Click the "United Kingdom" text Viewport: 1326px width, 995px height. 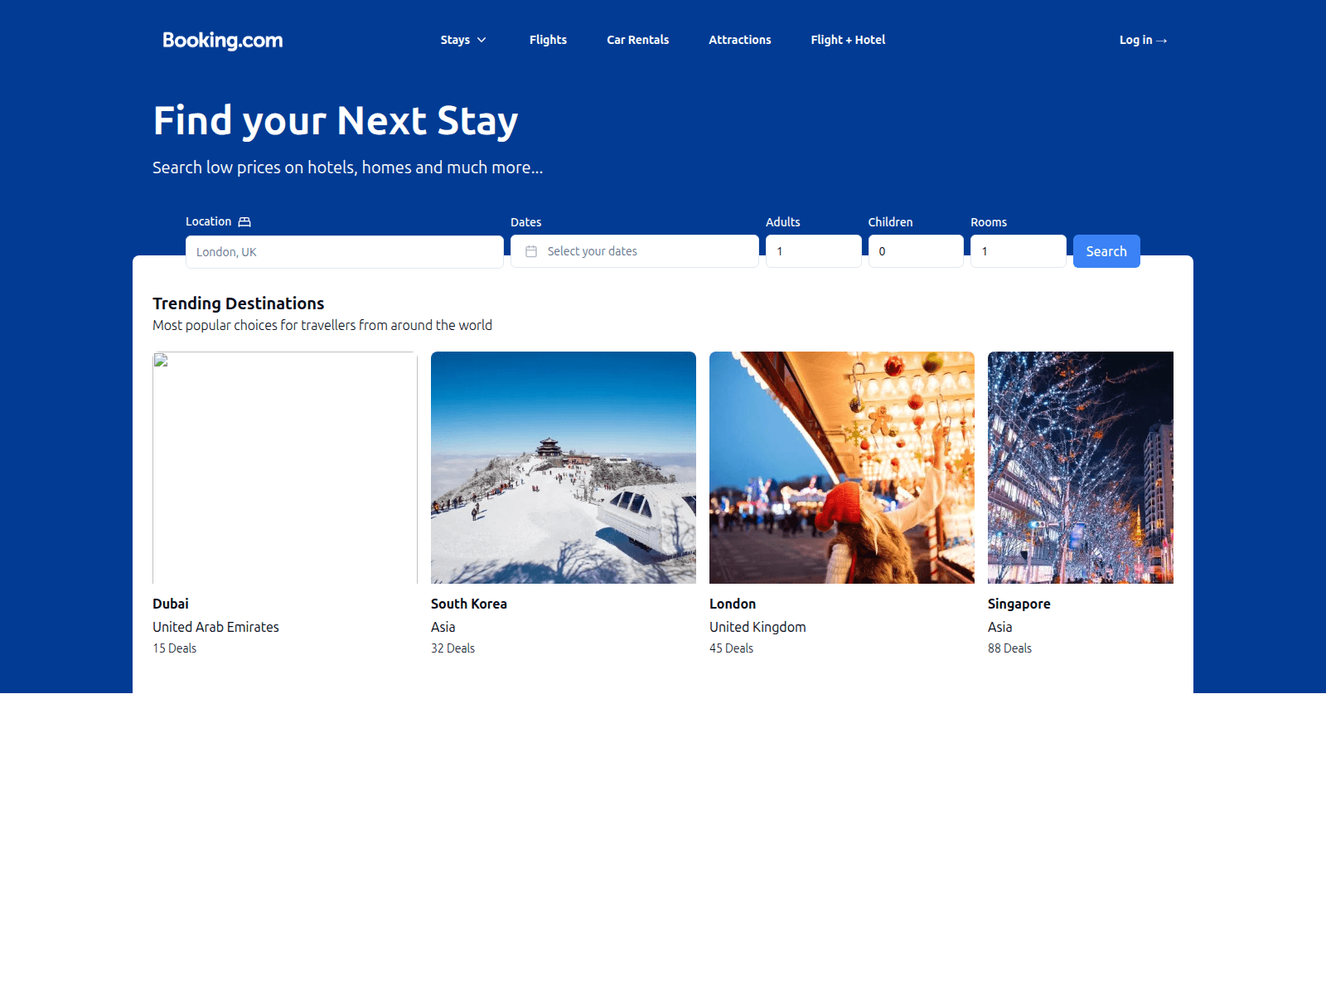pyautogui.click(x=757, y=627)
